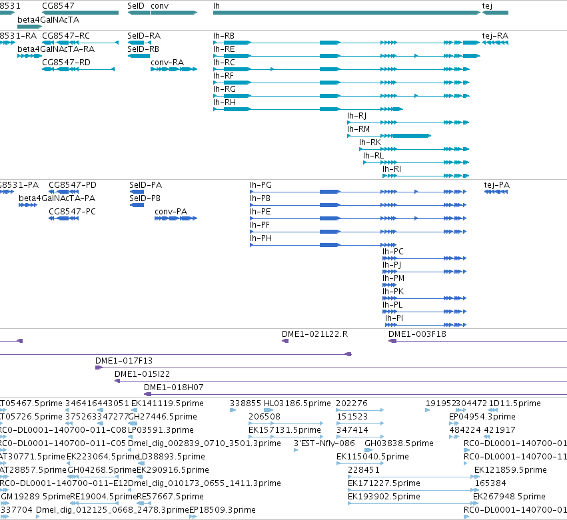Click transcript SelD-RA label
The image size is (567, 520).
click(144, 36)
